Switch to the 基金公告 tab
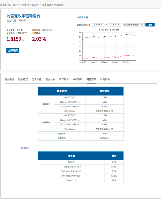This screenshot has width=161, height=199. click(x=50, y=79)
